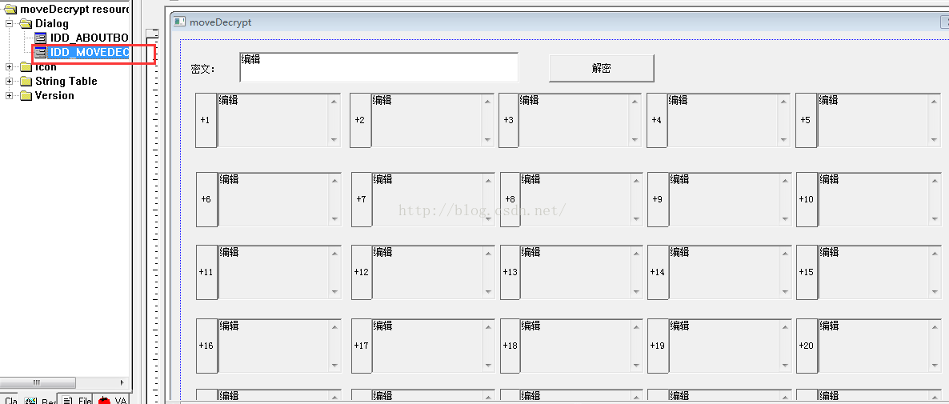Screen dimensions: 949x404
Task: Click the moveDecrypt dialog title text
Action: click(220, 22)
